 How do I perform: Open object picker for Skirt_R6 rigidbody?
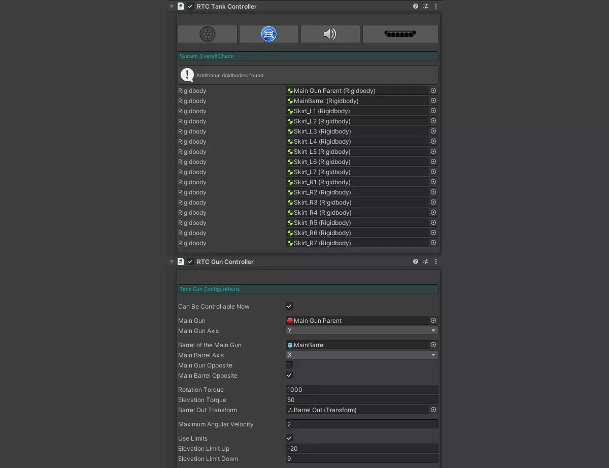(x=433, y=232)
